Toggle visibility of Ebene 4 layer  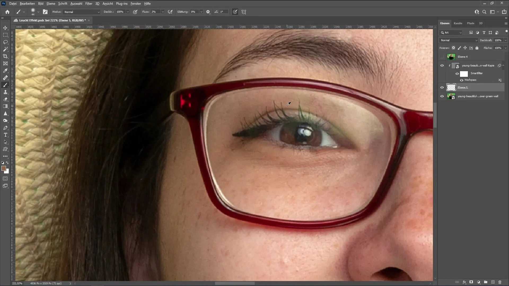tap(442, 57)
